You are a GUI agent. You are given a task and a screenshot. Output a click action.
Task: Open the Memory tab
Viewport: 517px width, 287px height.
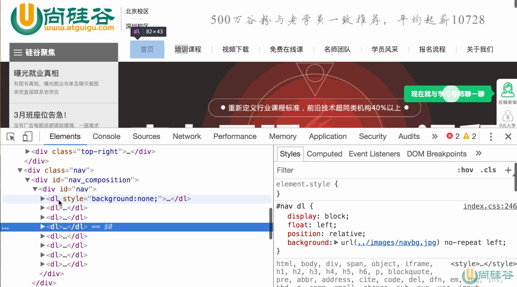pyautogui.click(x=283, y=136)
